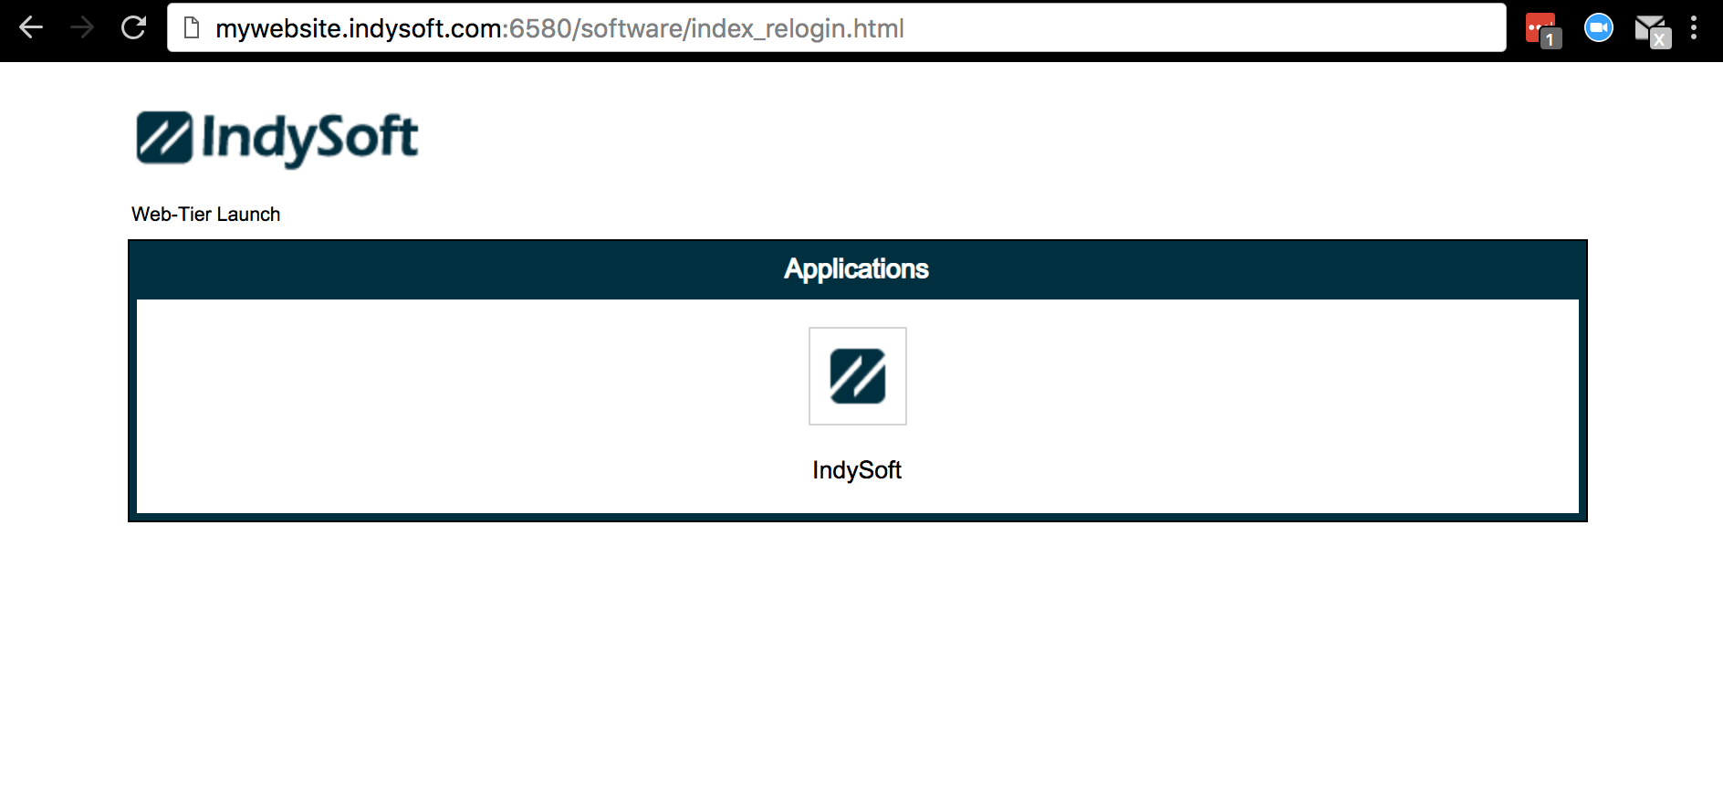Open Chrome's three-dot menu
The height and width of the screenshot is (809, 1723).
(x=1694, y=28)
